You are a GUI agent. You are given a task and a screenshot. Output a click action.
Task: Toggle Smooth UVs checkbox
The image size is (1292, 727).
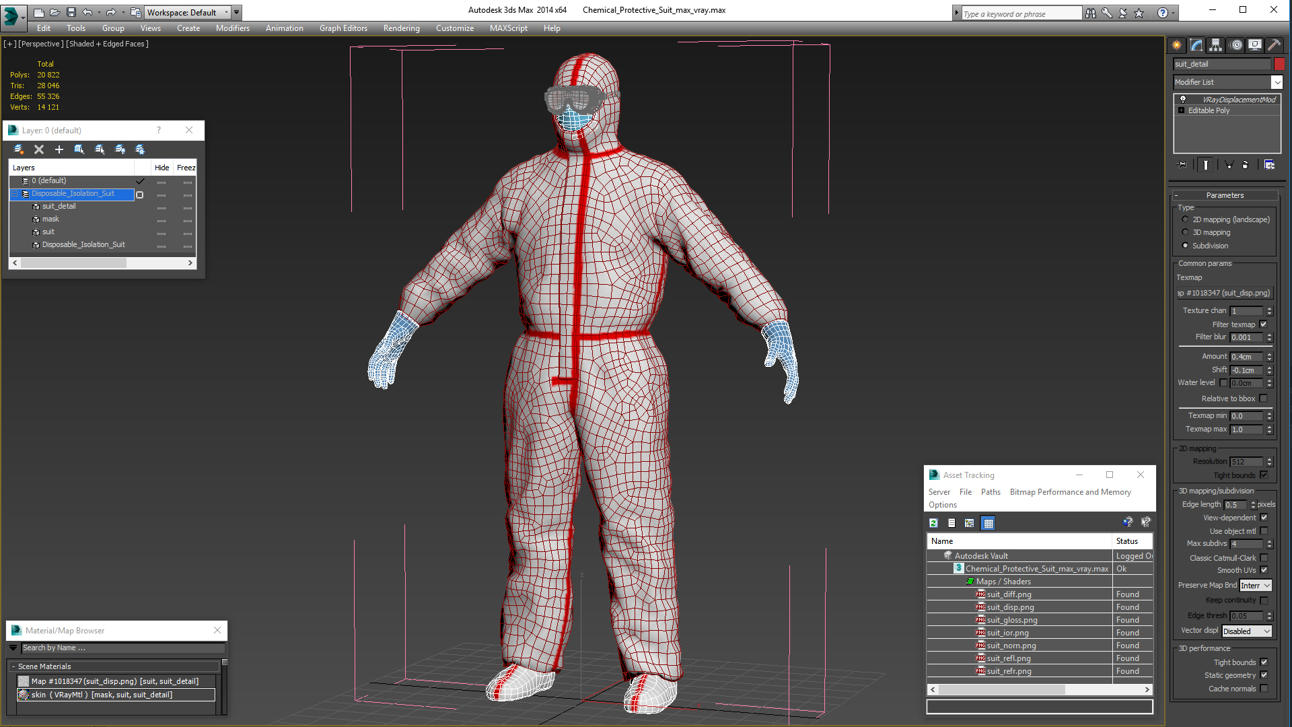click(1264, 570)
